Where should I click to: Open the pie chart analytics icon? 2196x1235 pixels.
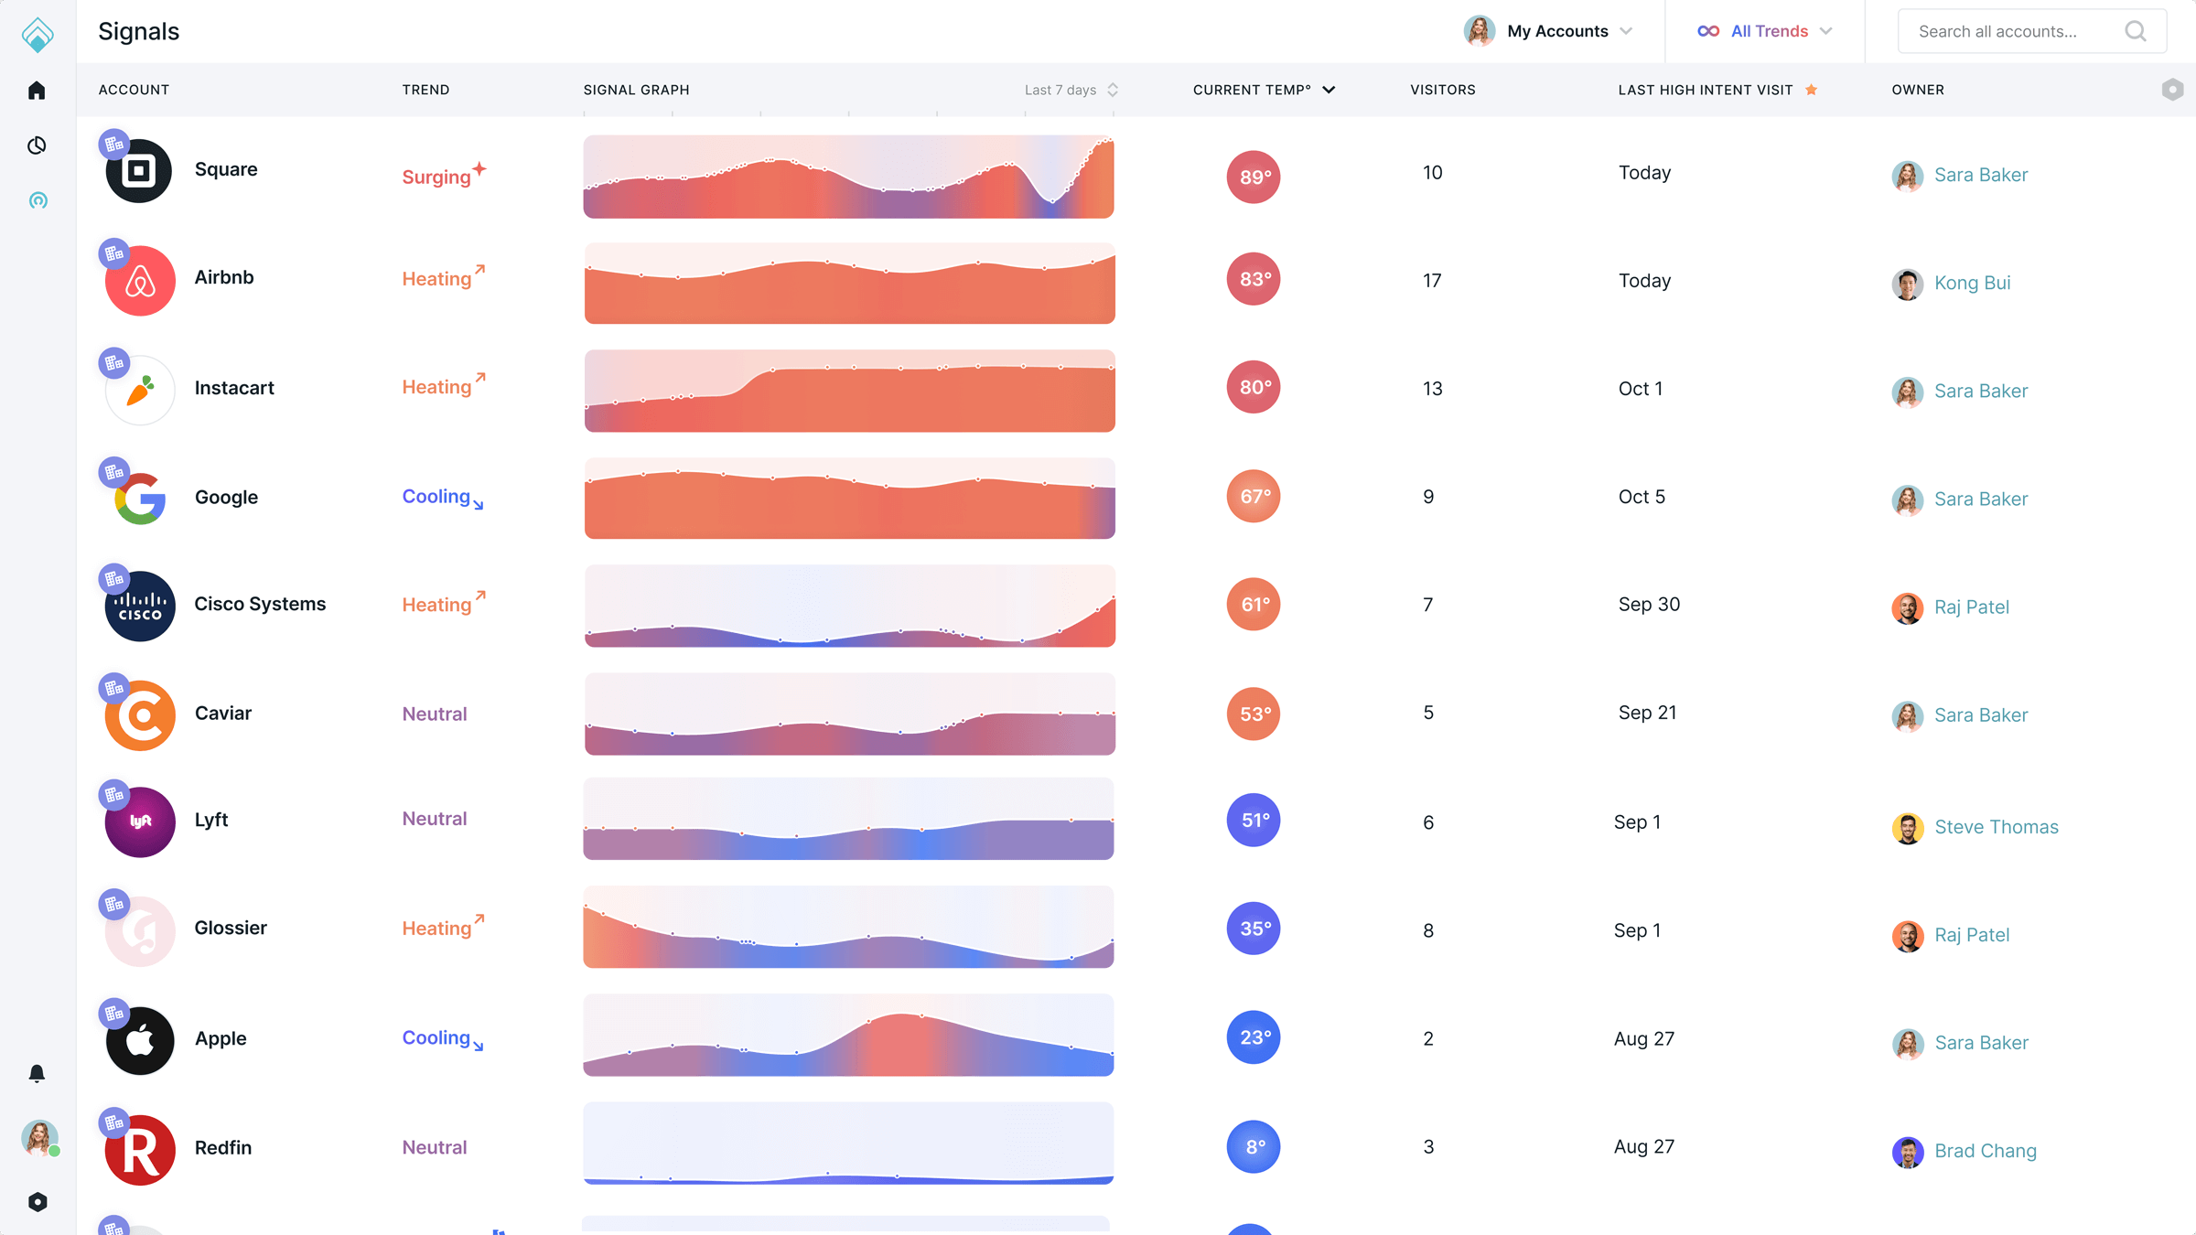point(37,145)
